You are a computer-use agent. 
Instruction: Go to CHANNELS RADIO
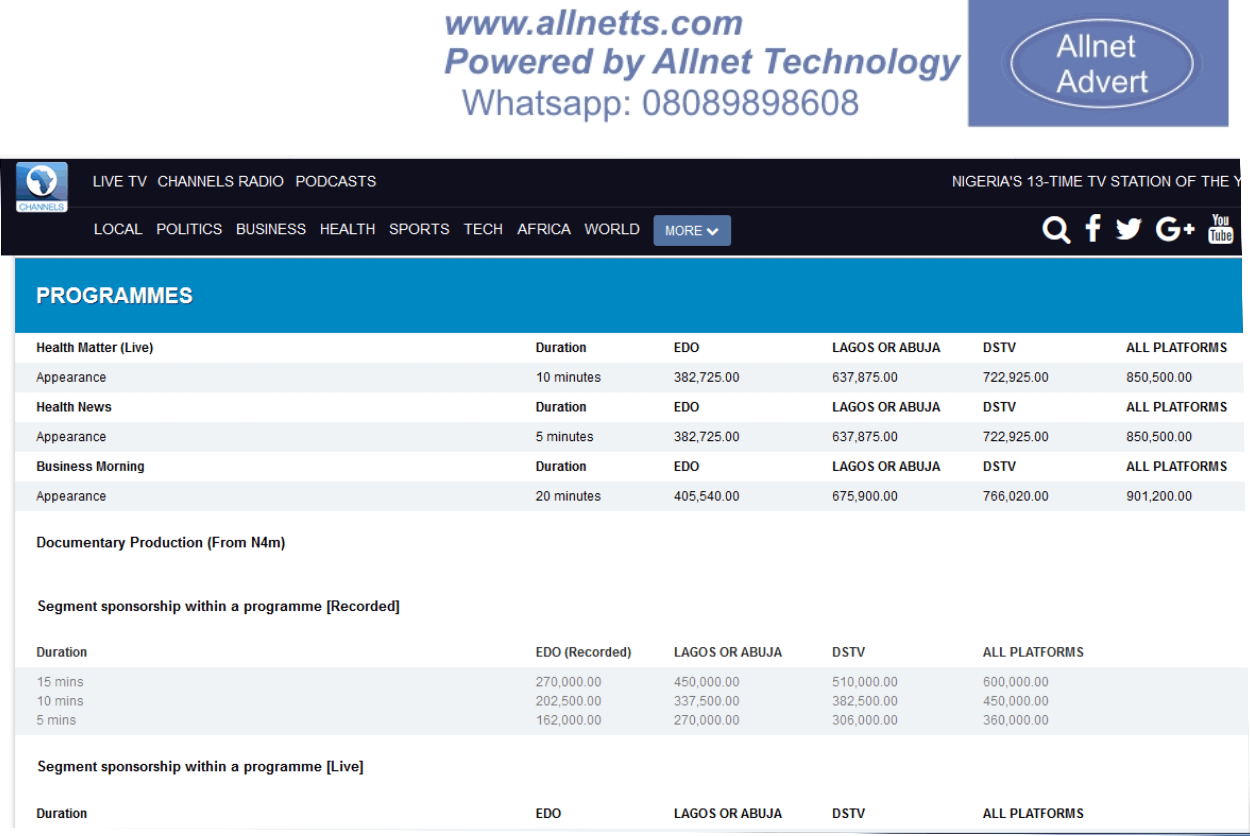(x=220, y=181)
